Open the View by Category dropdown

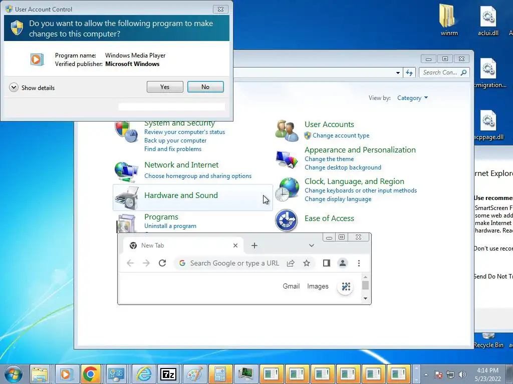click(412, 98)
